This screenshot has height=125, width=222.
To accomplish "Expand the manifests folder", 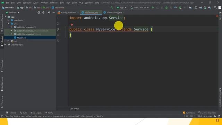I will [x=8, y=20].
